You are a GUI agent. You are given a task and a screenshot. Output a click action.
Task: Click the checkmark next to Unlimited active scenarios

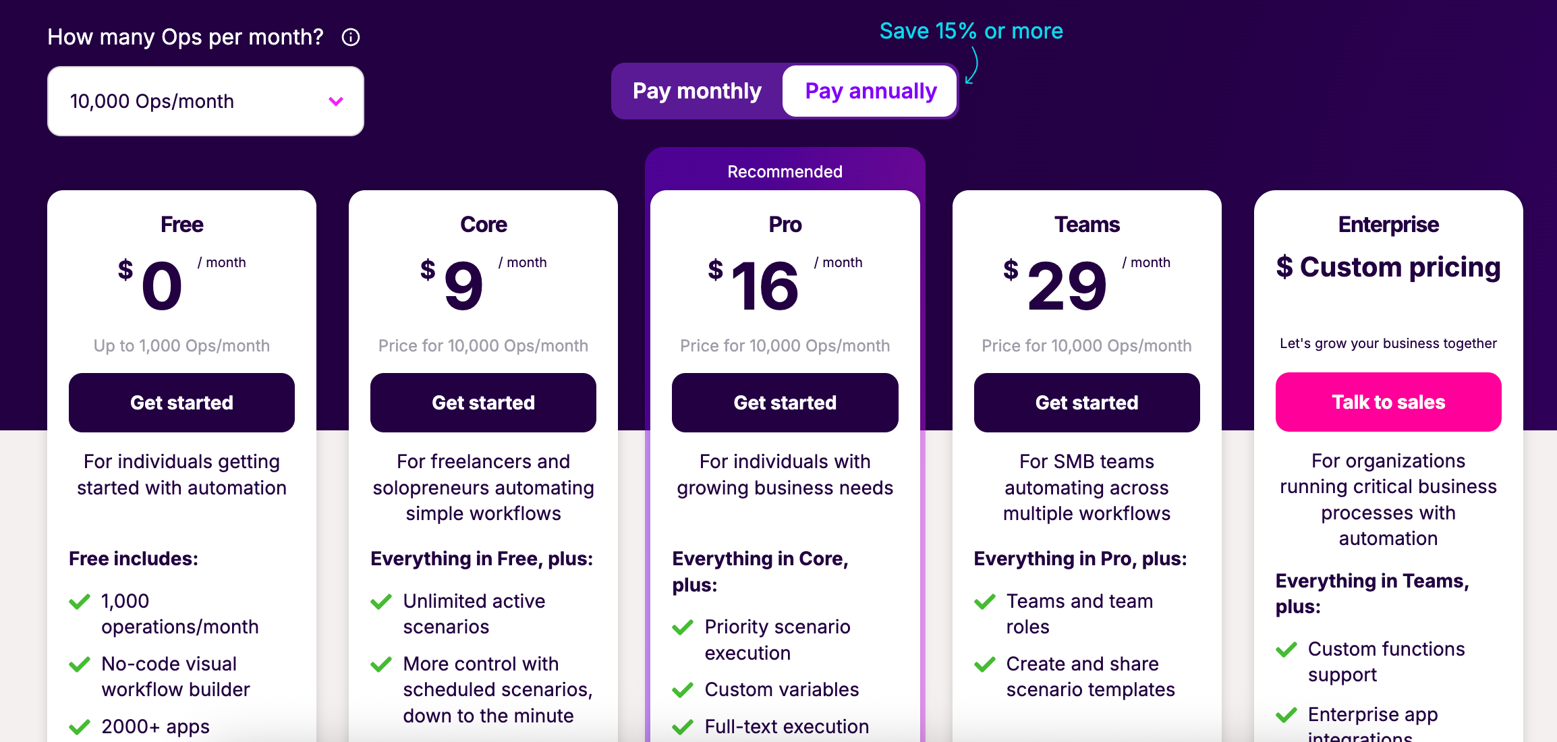click(x=381, y=602)
